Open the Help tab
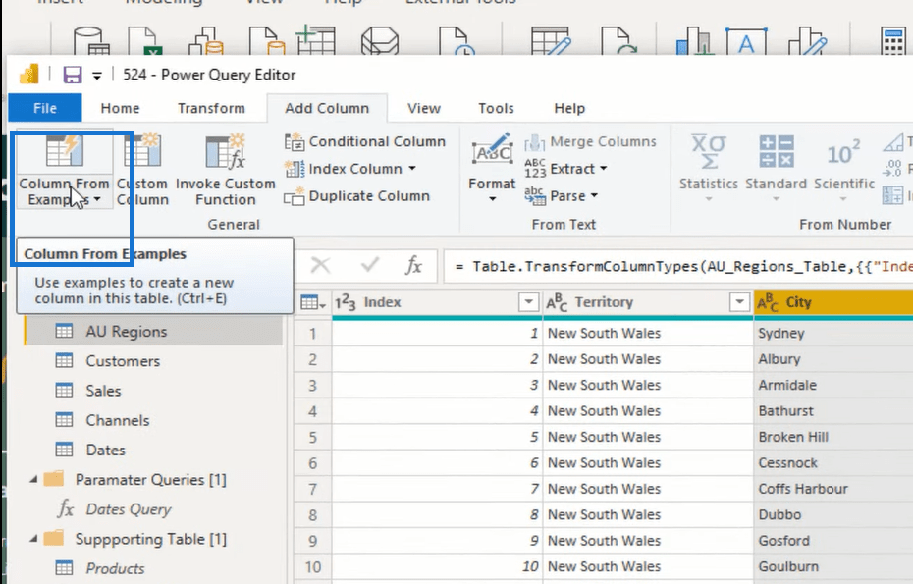The width and height of the screenshot is (913, 584). (569, 108)
